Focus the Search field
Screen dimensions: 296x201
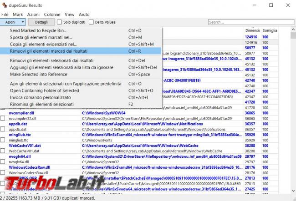(251, 22)
